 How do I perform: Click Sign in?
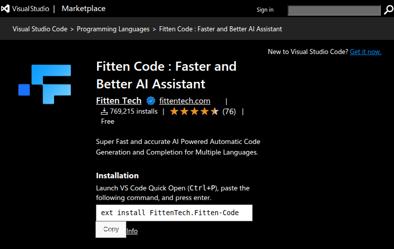coord(265,10)
